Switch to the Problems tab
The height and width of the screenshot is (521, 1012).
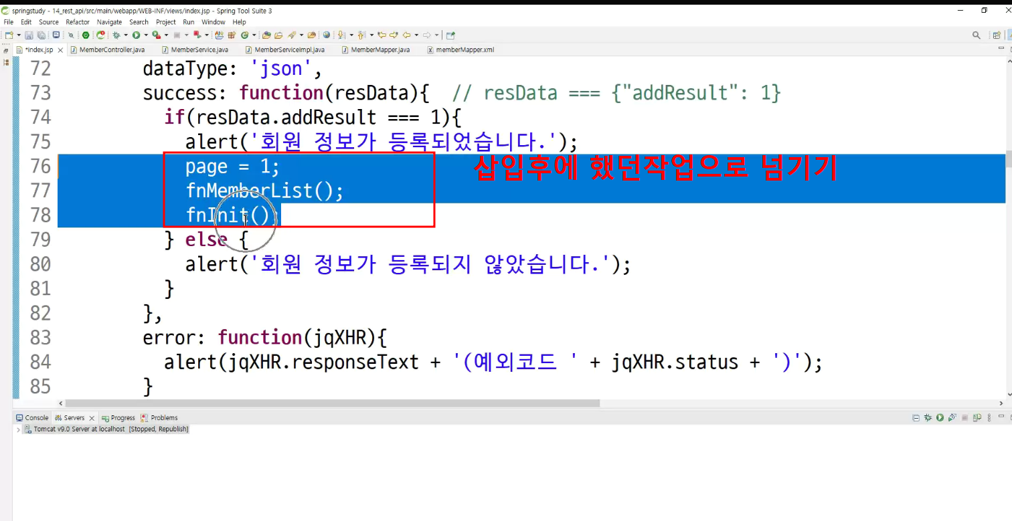click(x=159, y=418)
